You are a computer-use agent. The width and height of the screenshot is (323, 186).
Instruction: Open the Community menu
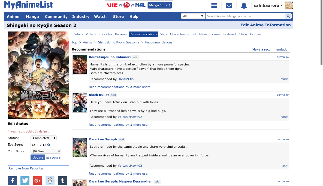click(x=56, y=17)
